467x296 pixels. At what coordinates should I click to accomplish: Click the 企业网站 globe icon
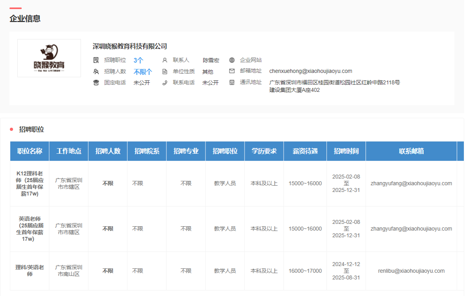(x=232, y=60)
